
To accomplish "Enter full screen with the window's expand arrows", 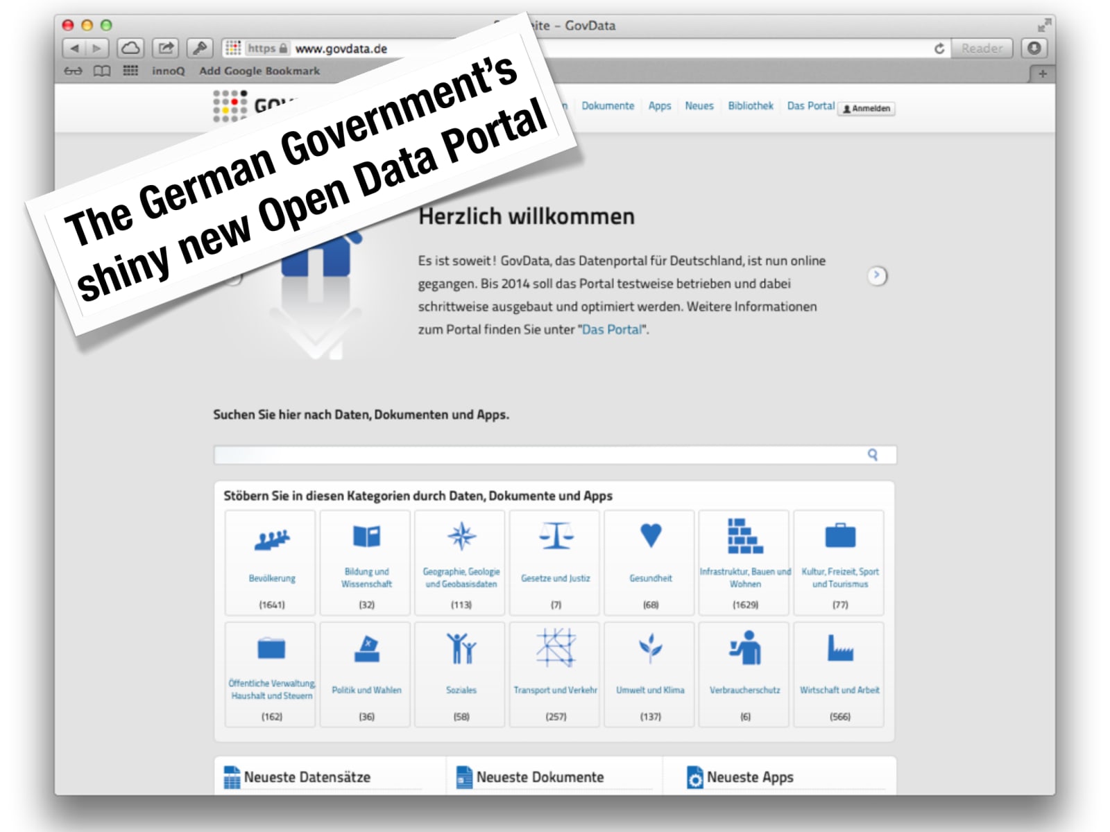I will 1043,26.
